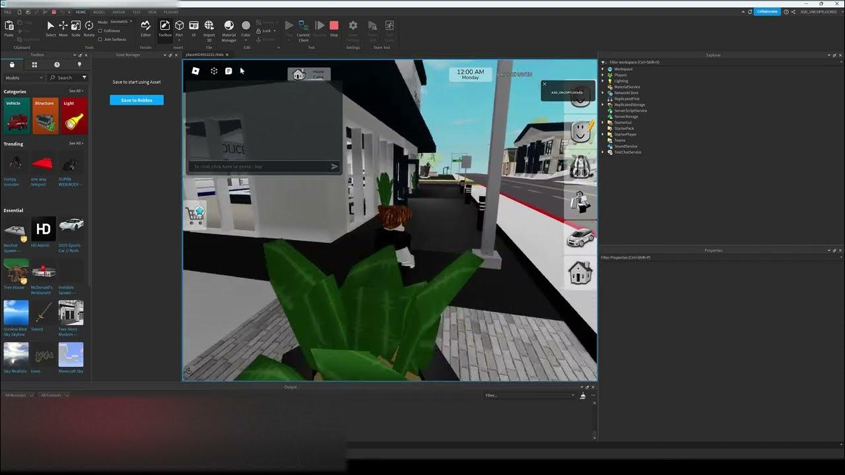Viewport: 845px width, 475px height.
Task: Click Toolbox search filter icon
Action: pyautogui.click(x=84, y=78)
